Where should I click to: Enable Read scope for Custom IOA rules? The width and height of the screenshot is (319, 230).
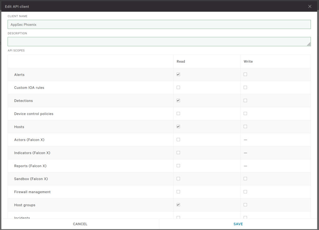(178, 87)
